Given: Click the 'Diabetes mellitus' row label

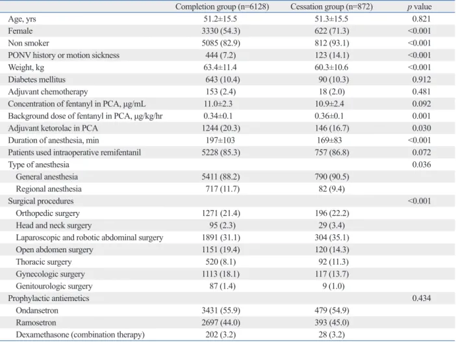Looking at the screenshot, I should [36, 79].
